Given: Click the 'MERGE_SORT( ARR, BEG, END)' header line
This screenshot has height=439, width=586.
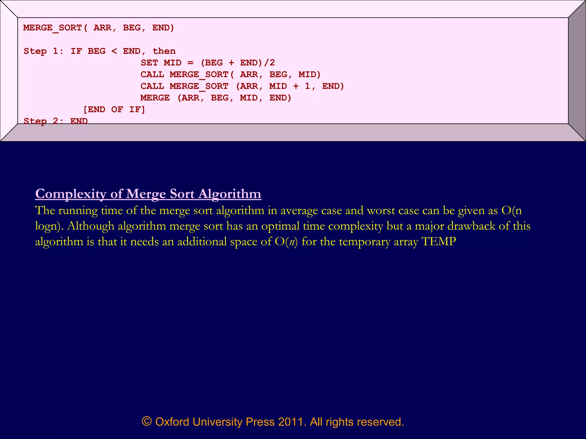Looking at the screenshot, I should (99, 28).
